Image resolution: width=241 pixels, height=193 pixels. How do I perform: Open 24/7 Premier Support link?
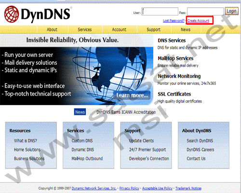147,150
